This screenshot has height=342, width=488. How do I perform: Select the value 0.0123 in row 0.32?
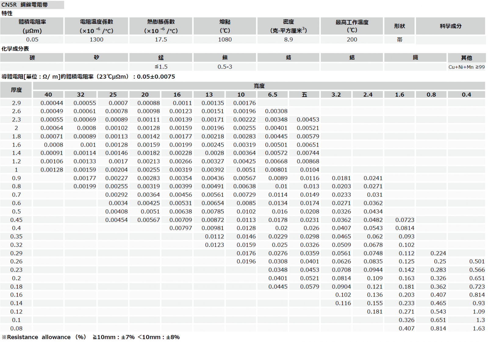point(214,245)
